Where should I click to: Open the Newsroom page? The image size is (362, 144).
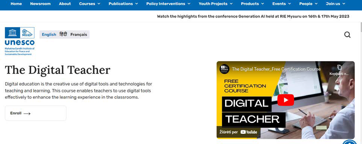click(40, 4)
